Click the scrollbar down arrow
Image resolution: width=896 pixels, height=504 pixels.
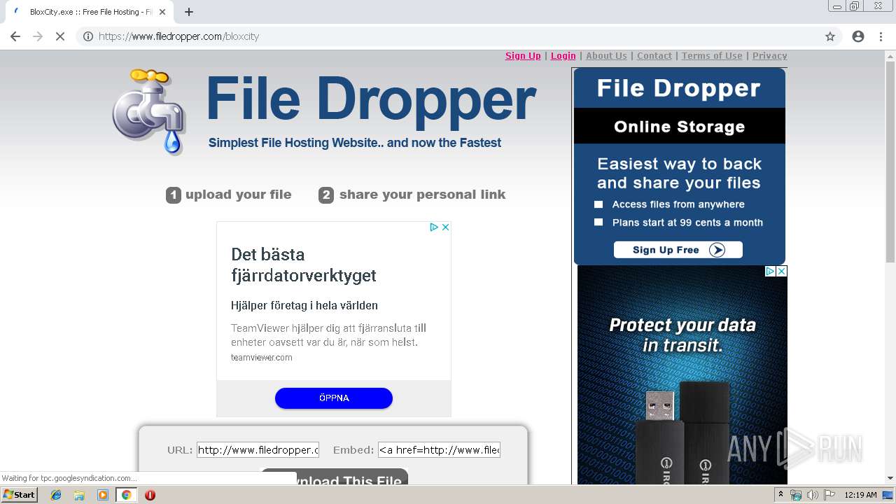[890, 478]
